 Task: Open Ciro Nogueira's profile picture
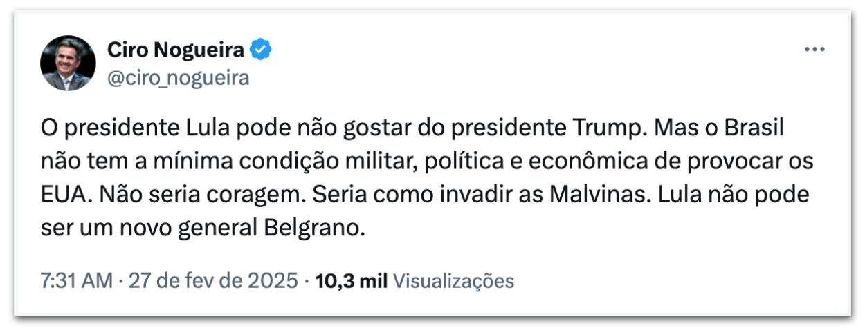click(x=67, y=63)
